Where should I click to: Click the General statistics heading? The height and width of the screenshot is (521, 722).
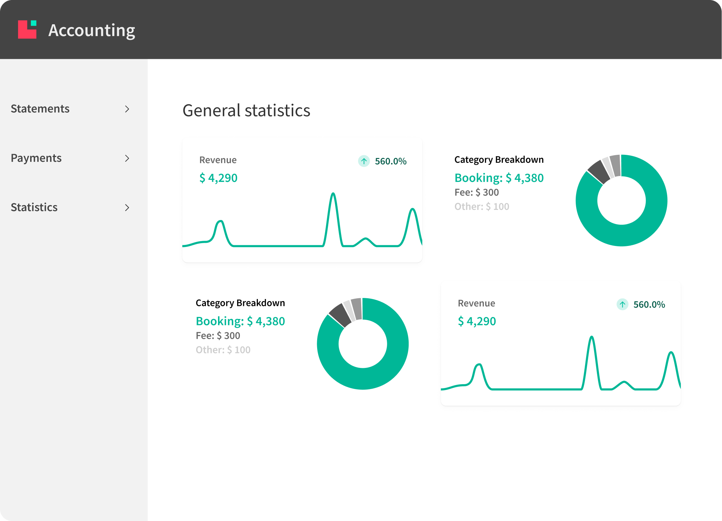click(x=246, y=111)
